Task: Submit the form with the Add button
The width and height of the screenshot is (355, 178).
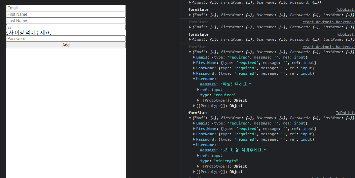Action: click(66, 45)
